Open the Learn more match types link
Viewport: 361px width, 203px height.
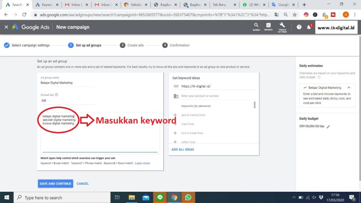[x=142, y=163]
